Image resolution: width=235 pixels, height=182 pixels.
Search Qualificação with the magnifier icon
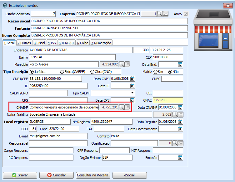pos(175,143)
